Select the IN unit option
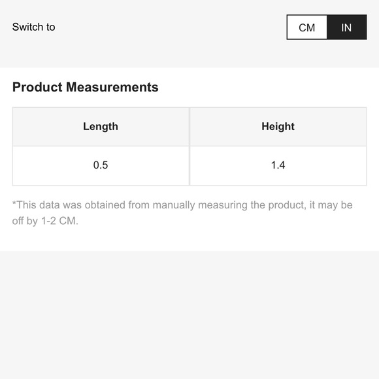This screenshot has width=379, height=379. pyautogui.click(x=347, y=27)
